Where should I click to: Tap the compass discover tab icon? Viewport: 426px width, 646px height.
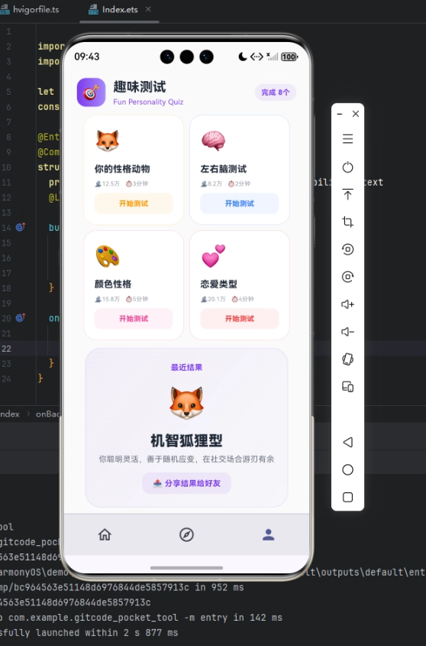(x=186, y=534)
